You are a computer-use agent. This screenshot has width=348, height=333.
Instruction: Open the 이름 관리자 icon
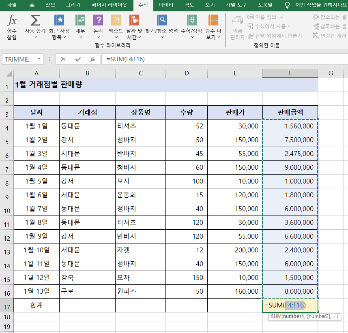coord(237,21)
